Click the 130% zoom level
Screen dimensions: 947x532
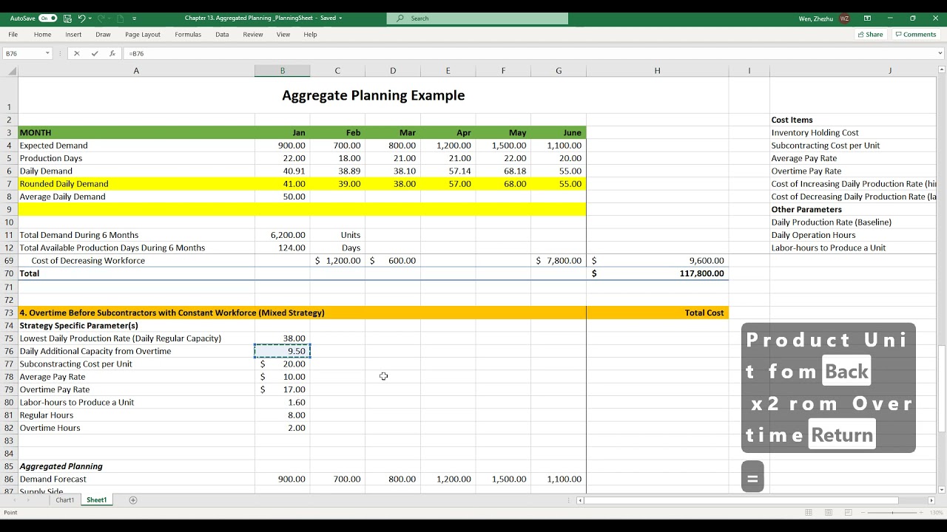pos(935,513)
